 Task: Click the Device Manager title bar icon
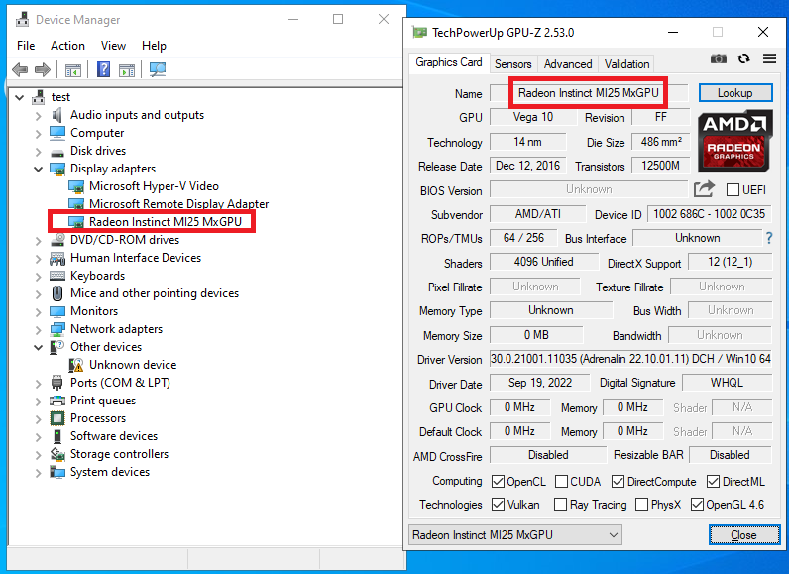22,20
